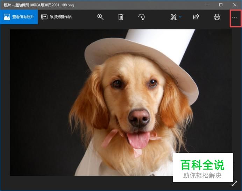Maximize the Photos window
The width and height of the screenshot is (242, 191).
(x=221, y=5)
